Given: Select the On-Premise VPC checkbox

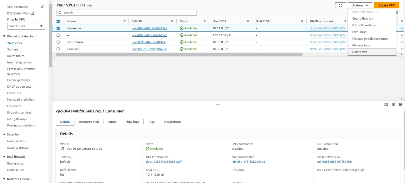Looking at the screenshot, I should coord(58,42).
